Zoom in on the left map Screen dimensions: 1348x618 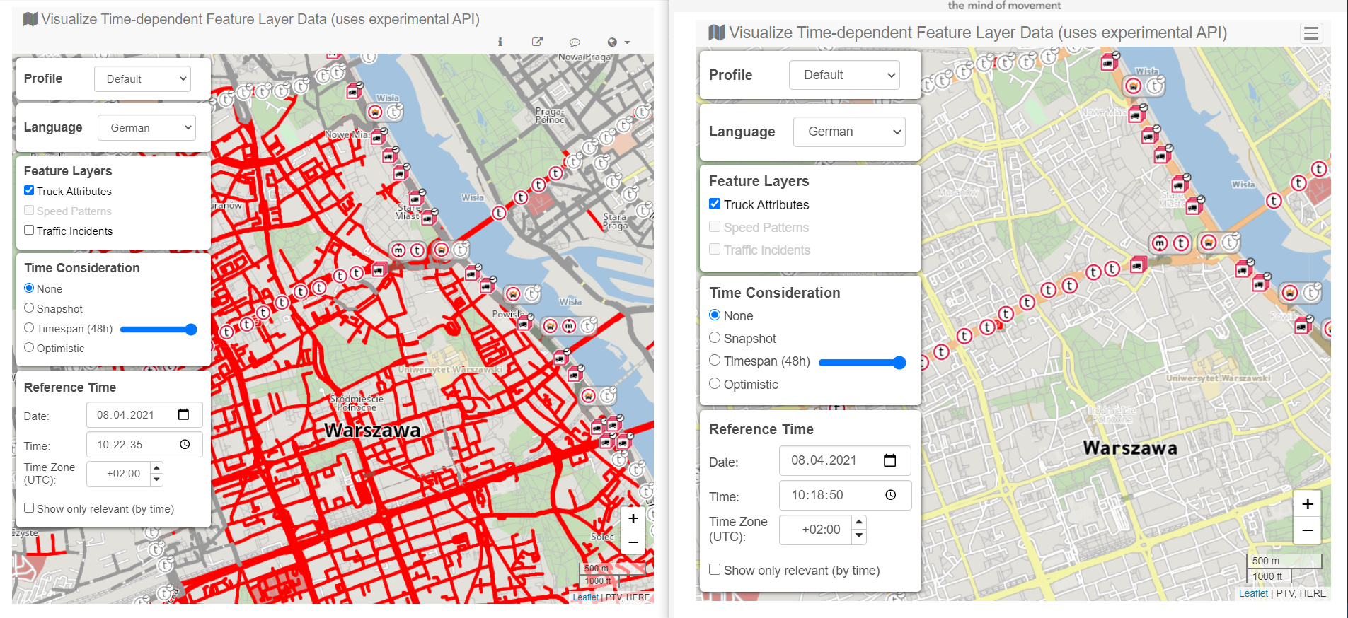[x=633, y=518]
